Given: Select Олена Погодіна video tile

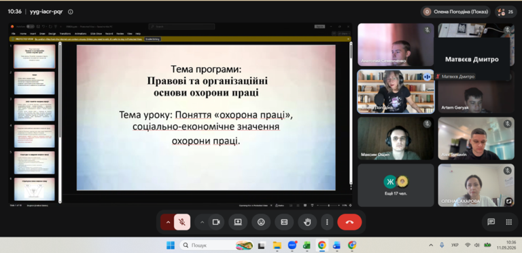Looking at the screenshot, I should tap(396, 92).
